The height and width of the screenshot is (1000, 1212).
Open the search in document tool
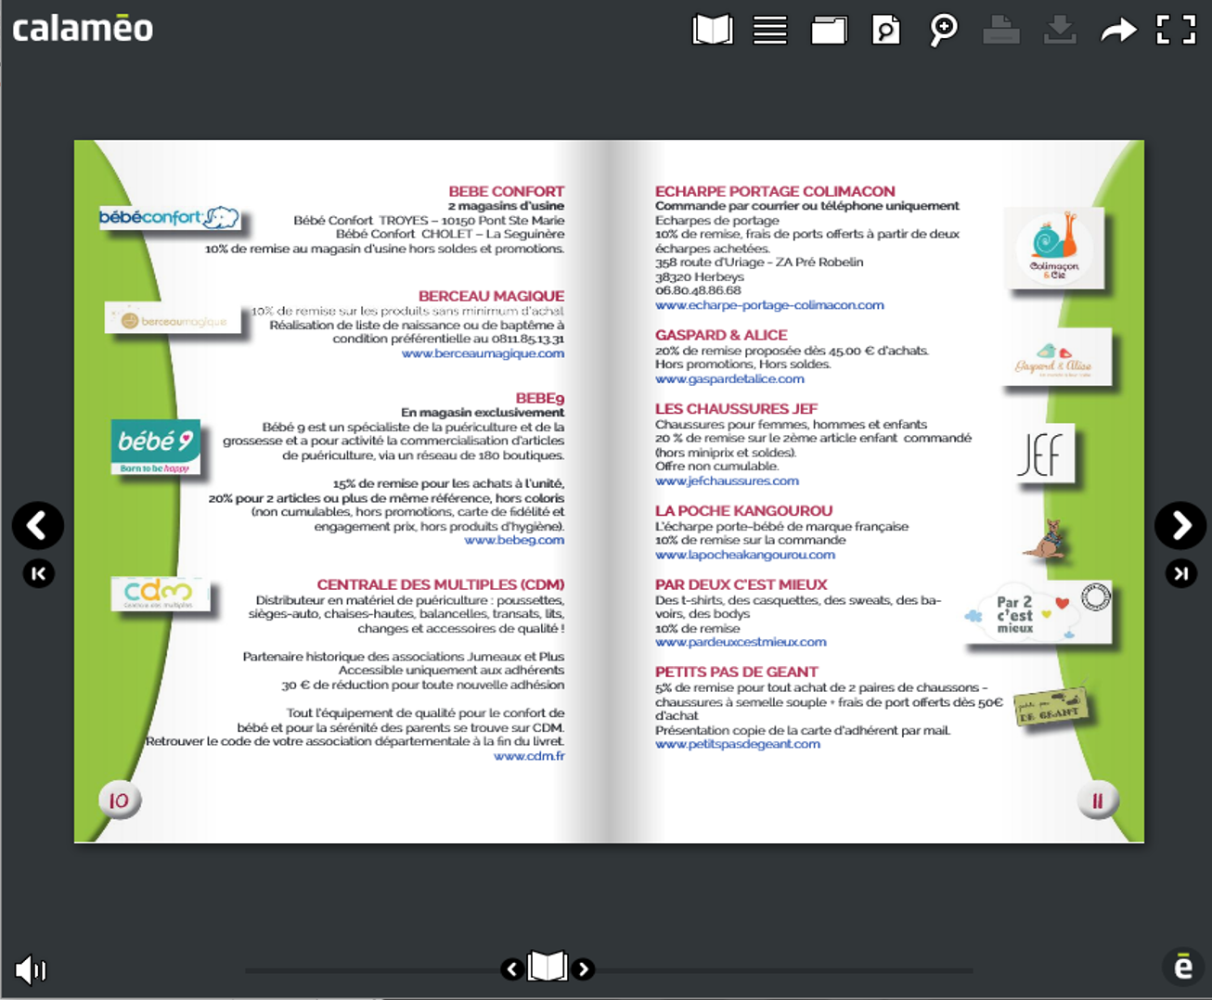tap(886, 30)
